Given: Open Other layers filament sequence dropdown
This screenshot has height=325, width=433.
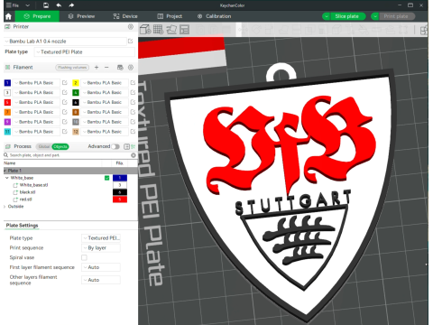Looking at the screenshot, I should pyautogui.click(x=101, y=280).
